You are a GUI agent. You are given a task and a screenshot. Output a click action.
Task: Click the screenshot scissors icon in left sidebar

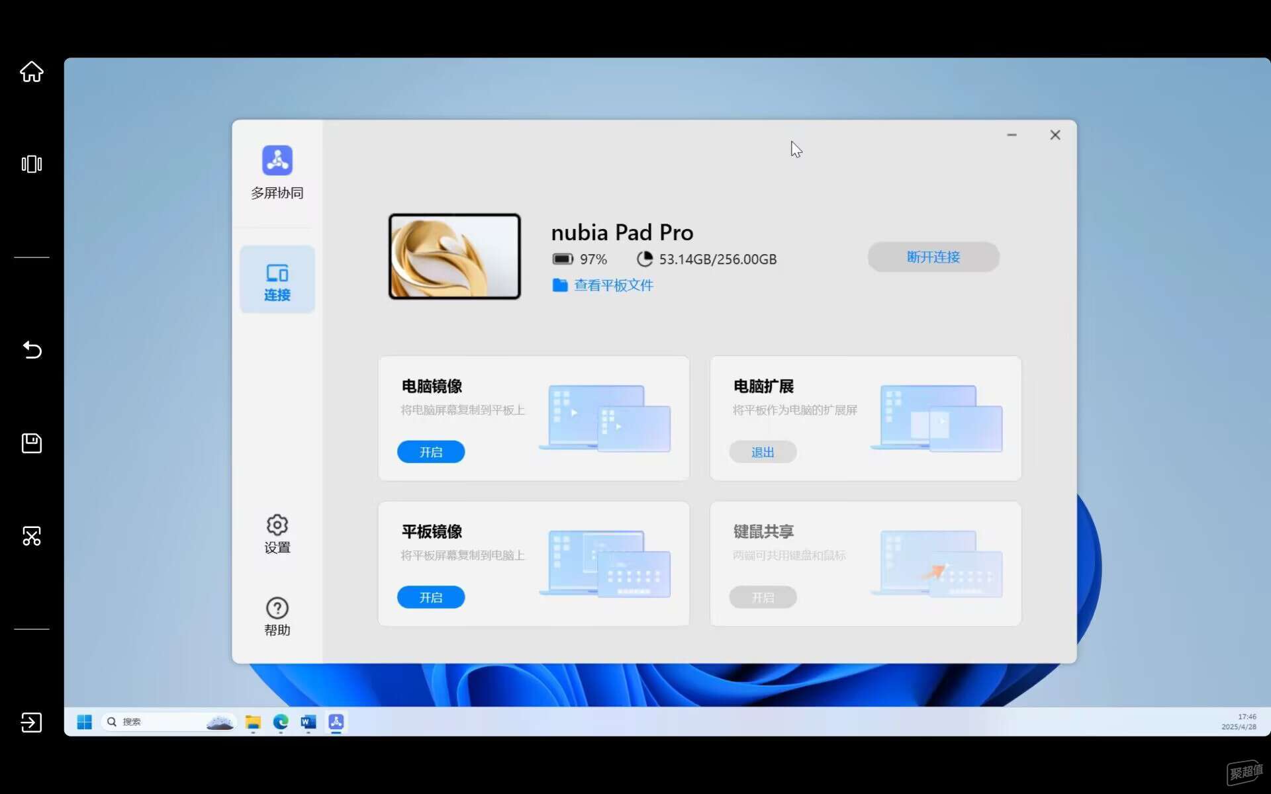tap(31, 535)
